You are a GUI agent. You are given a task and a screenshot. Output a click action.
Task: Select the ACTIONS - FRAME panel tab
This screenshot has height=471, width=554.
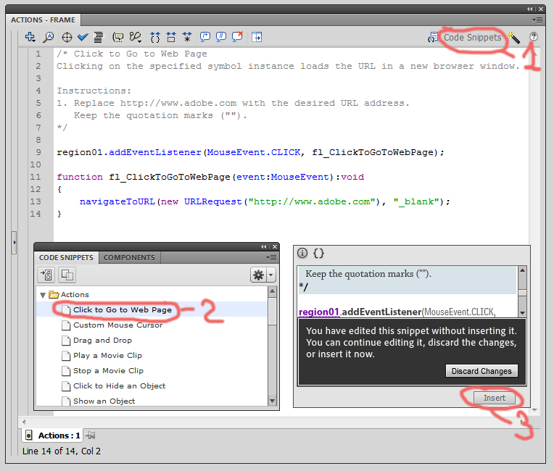coord(43,20)
